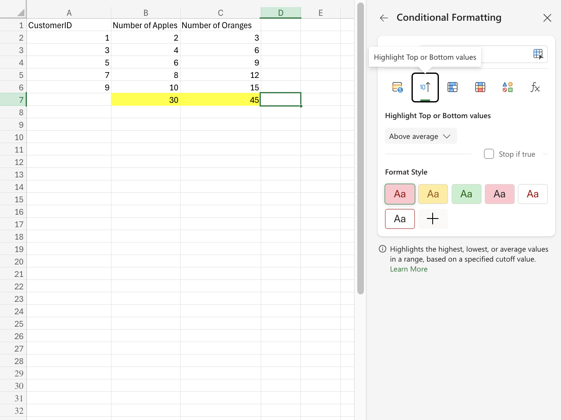Pick the Icon Sets rule type

tap(508, 87)
